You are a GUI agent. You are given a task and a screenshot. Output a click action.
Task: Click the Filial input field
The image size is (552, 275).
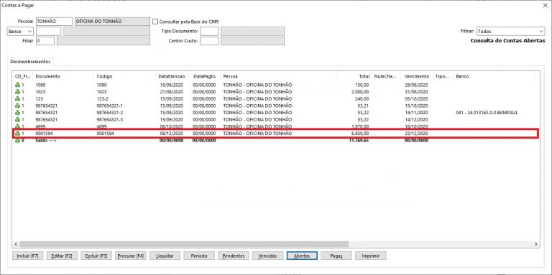(x=45, y=41)
